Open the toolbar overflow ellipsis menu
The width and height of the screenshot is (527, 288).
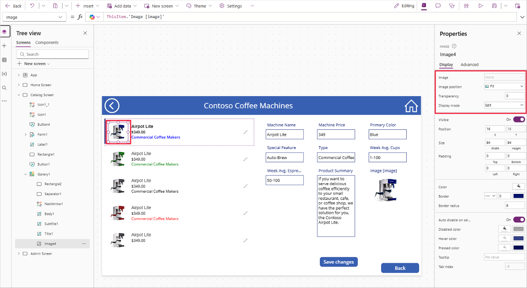[252, 6]
